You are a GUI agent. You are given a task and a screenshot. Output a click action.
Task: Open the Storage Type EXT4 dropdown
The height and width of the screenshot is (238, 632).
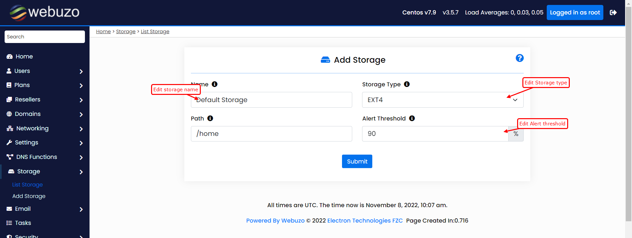tap(442, 100)
